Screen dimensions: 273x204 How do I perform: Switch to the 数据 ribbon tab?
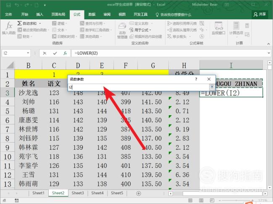92,14
